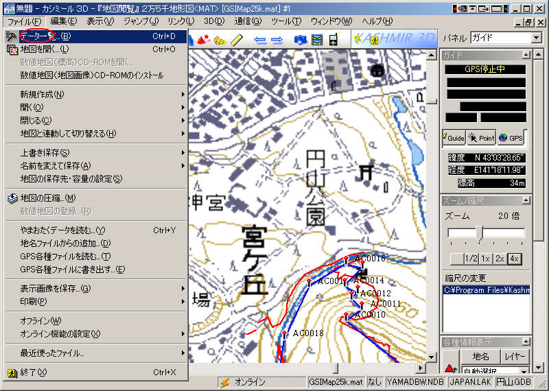The height and width of the screenshot is (391, 549).
Task: Click the レイヤー button
Action: (515, 357)
